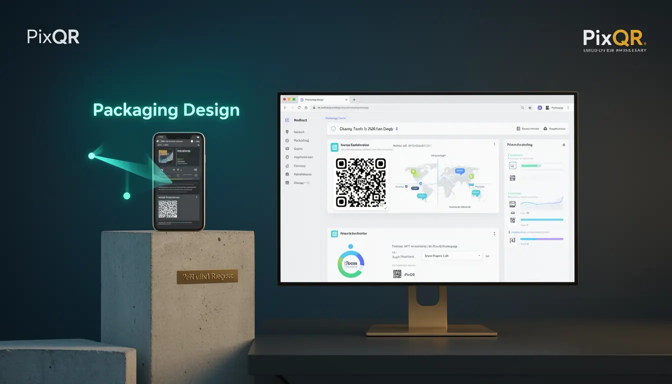The width and height of the screenshot is (672, 384).
Task: Open the Redirect section in the sidebar
Action: 300,120
